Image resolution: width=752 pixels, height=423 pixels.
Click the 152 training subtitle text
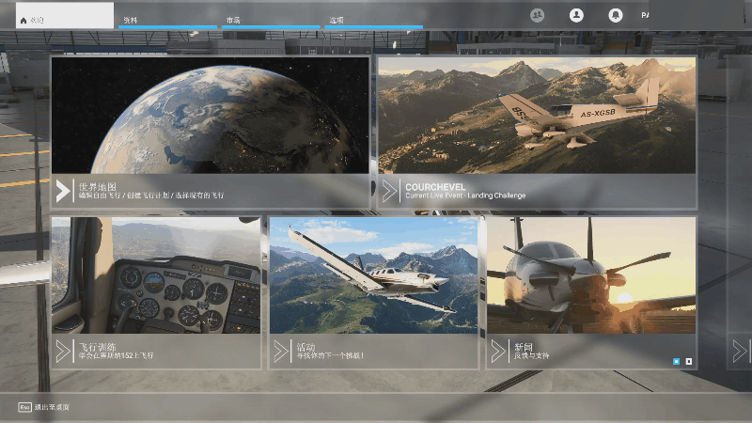point(116,356)
